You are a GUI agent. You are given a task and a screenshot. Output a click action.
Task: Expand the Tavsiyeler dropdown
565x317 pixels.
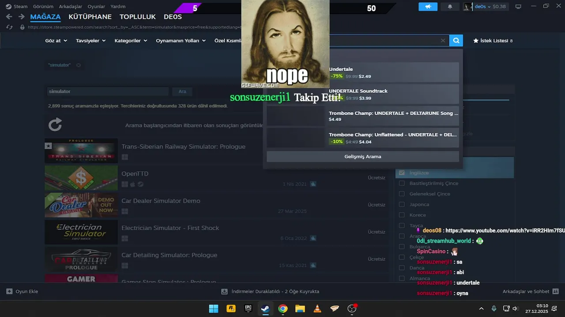[x=91, y=41]
